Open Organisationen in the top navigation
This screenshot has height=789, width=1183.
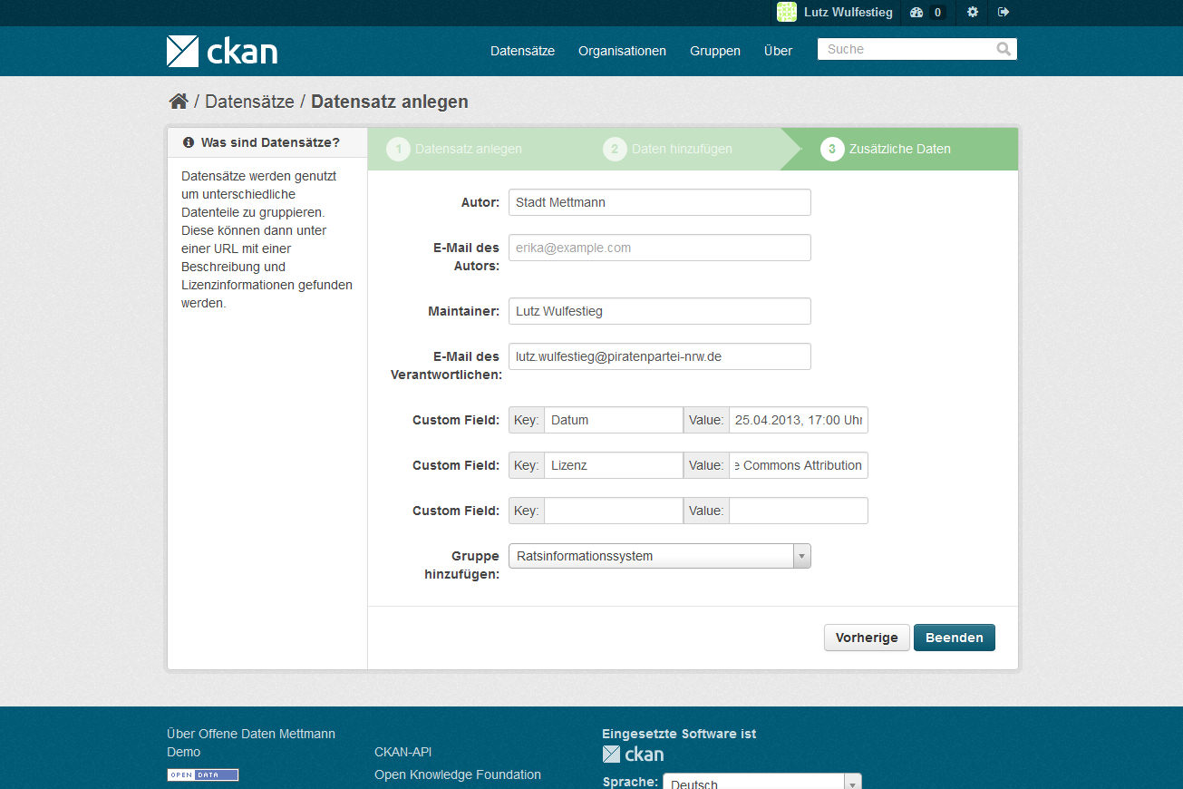pos(622,51)
